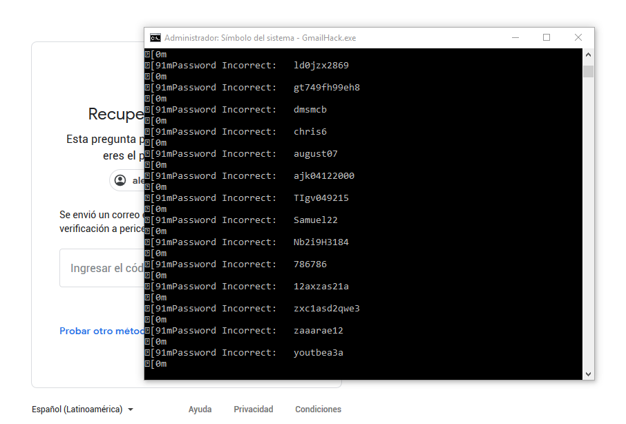This screenshot has width=626, height=424.
Task: Click the avatar icon inside the account chip
Action: [x=122, y=180]
